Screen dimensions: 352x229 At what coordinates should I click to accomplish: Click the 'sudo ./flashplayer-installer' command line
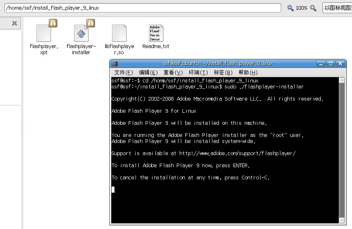pos(208,87)
